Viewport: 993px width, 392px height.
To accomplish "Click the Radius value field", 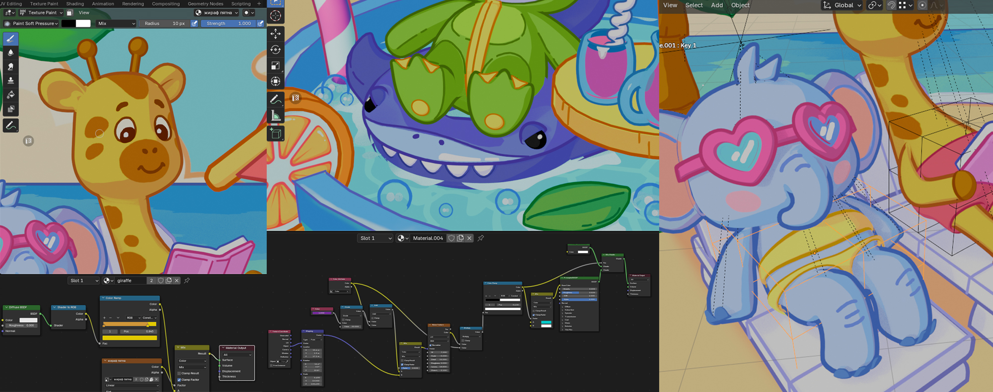I will tap(164, 23).
